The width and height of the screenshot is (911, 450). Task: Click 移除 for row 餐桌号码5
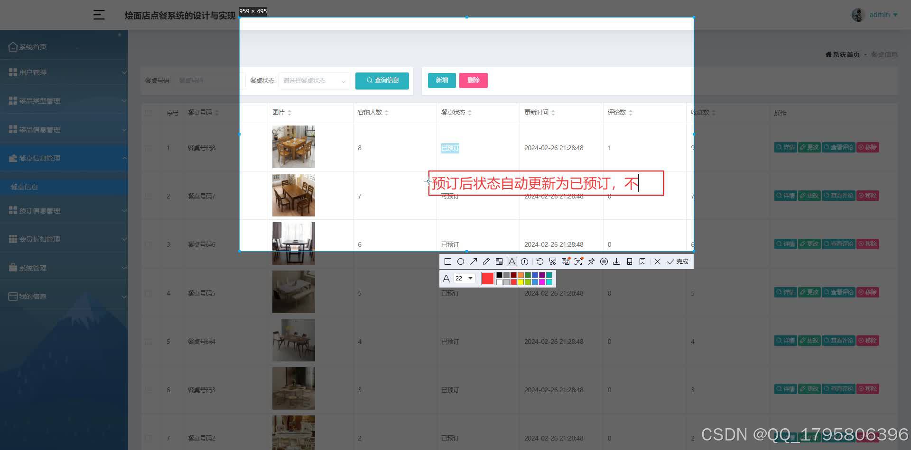tap(867, 292)
